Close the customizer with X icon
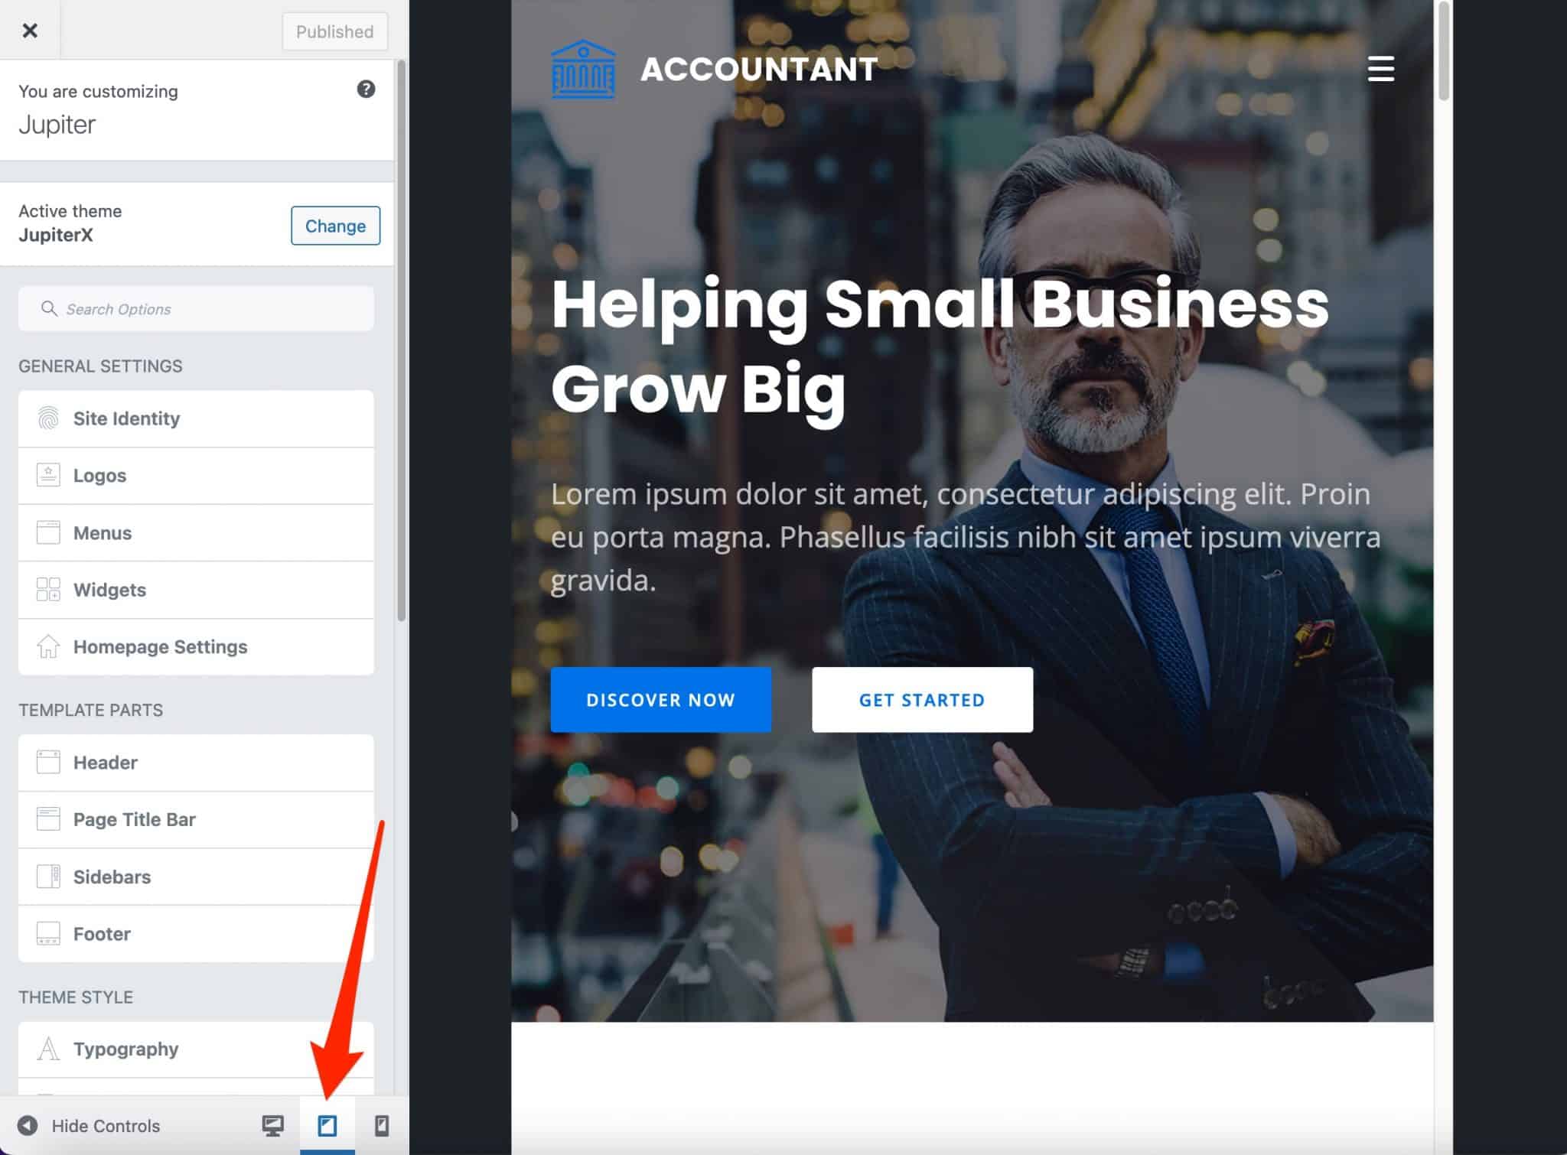The height and width of the screenshot is (1155, 1567). tap(30, 31)
